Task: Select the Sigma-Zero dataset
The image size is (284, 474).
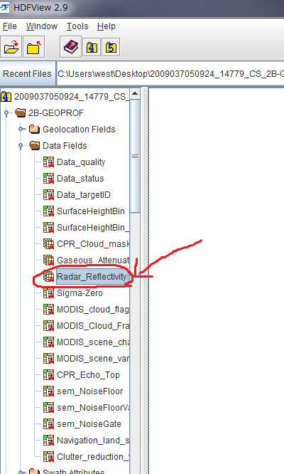Action: [x=80, y=293]
